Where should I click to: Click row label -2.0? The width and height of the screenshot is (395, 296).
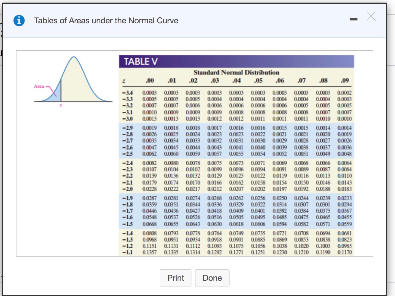coord(127,189)
